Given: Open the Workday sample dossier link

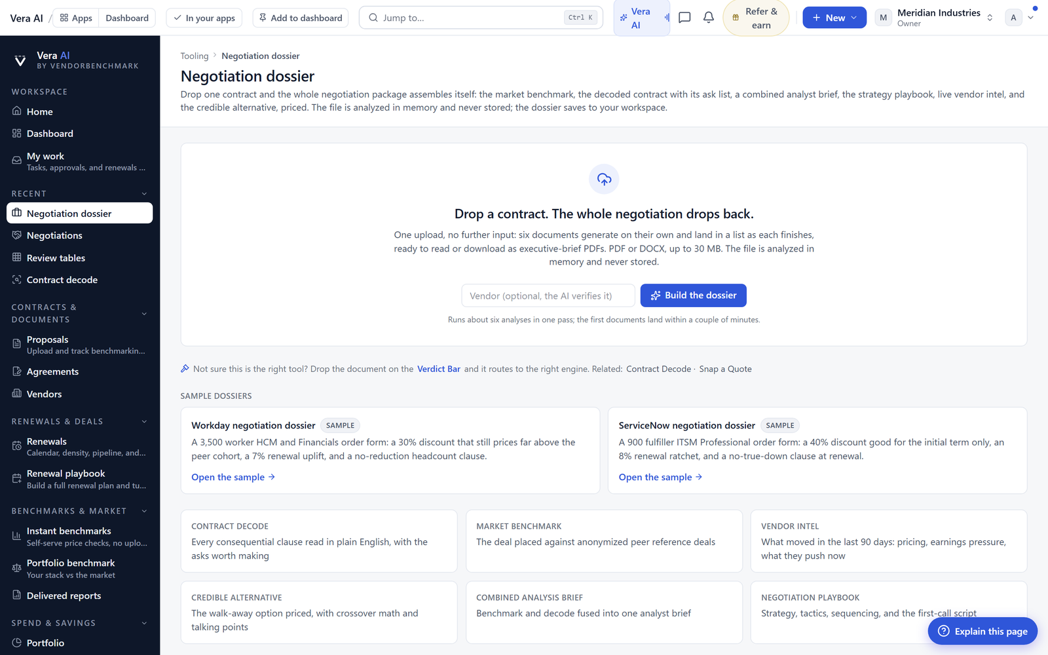Looking at the screenshot, I should (x=233, y=477).
